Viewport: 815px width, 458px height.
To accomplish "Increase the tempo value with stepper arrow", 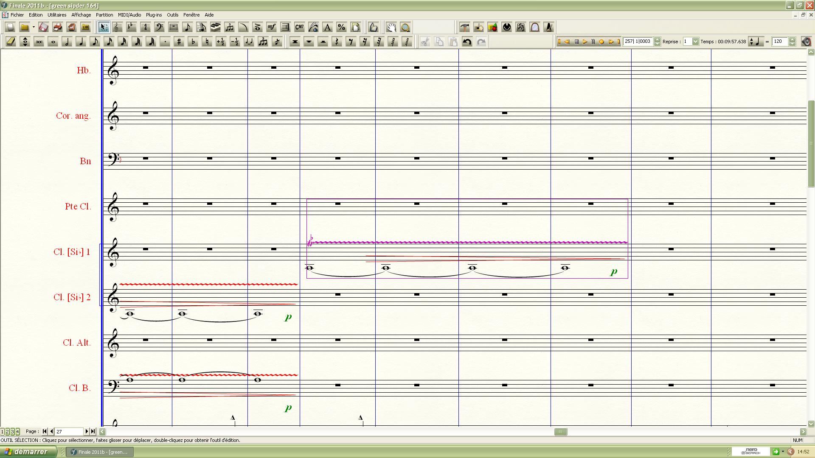I will coord(792,39).
